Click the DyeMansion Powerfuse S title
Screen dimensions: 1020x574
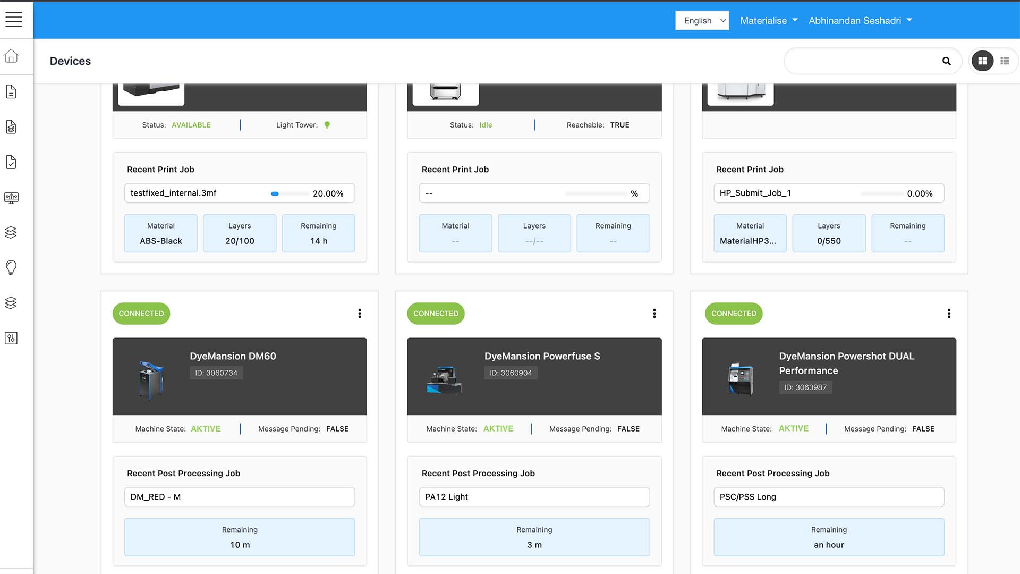[542, 356]
